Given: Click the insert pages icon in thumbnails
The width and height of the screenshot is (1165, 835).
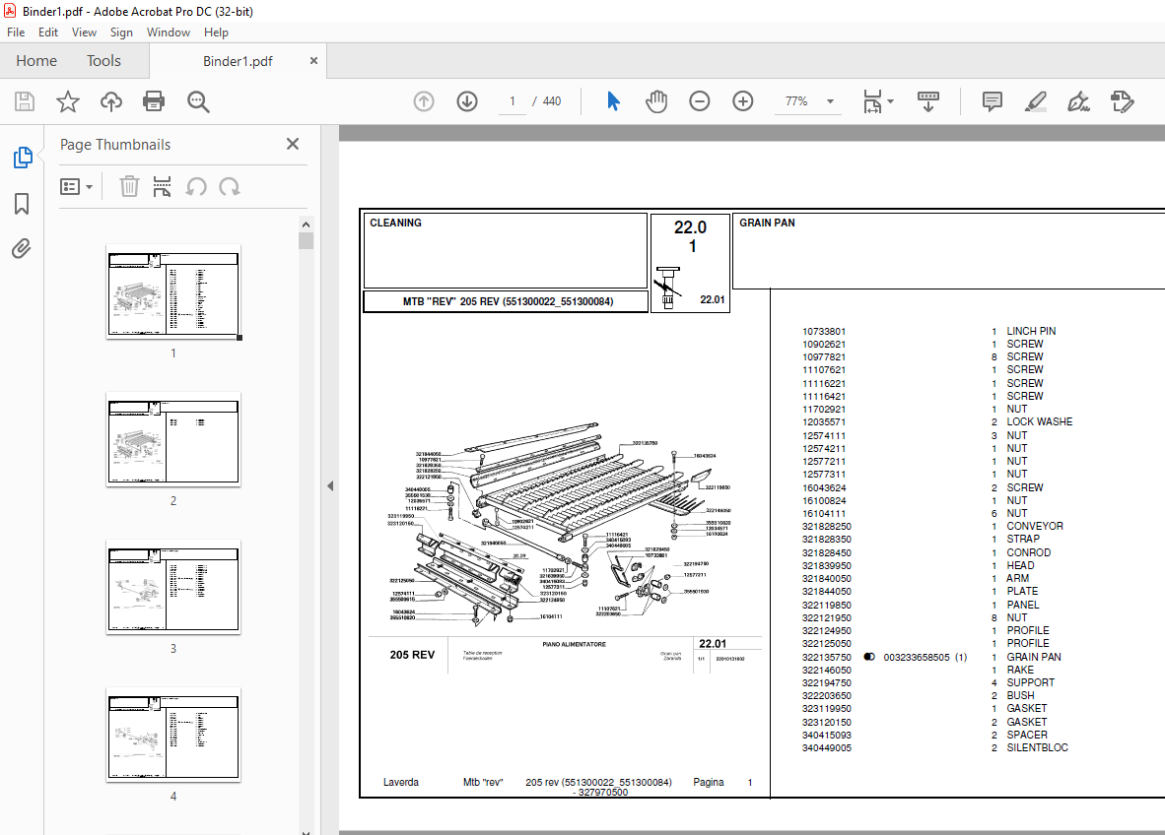Looking at the screenshot, I should [162, 186].
